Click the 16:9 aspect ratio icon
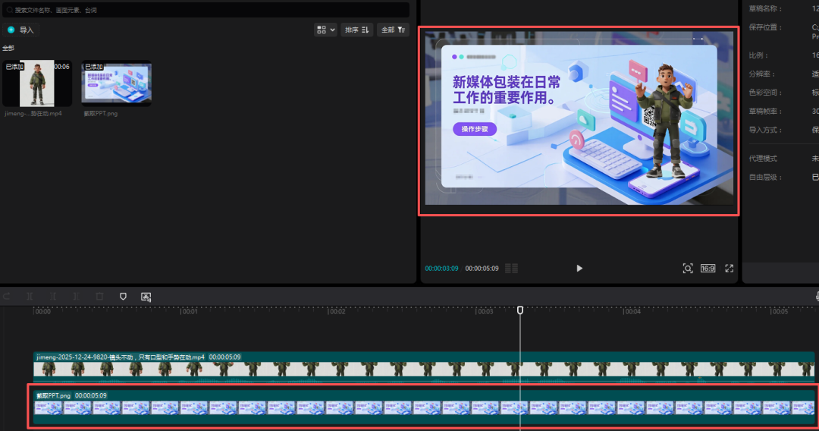This screenshot has width=819, height=431. (x=708, y=268)
